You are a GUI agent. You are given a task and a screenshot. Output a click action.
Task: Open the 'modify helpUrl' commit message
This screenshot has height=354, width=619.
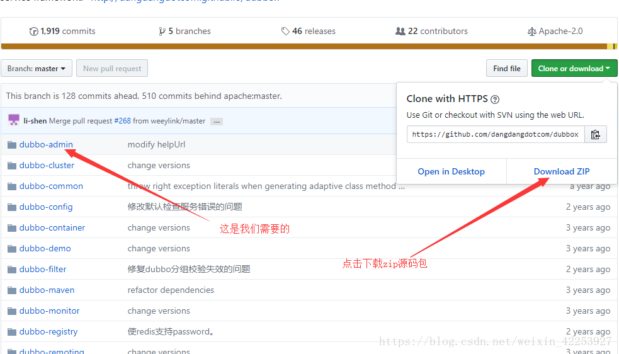[156, 145]
